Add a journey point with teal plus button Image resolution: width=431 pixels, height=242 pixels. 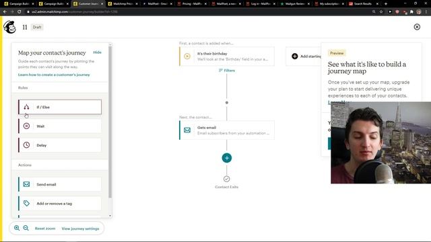[227, 158]
